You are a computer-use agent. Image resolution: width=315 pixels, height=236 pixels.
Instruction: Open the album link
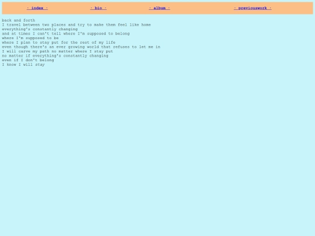point(159,8)
